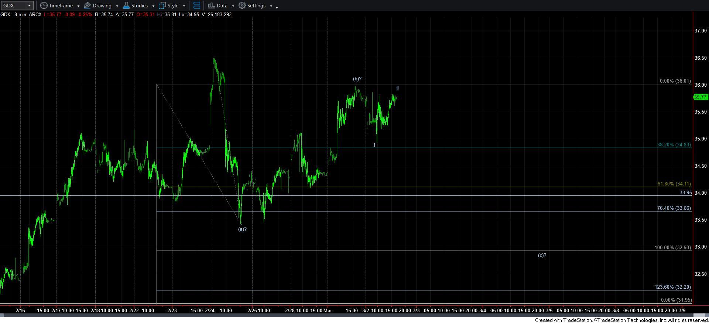The width and height of the screenshot is (709, 323).
Task: Click the 32.50 price axis label
Action: (701, 274)
